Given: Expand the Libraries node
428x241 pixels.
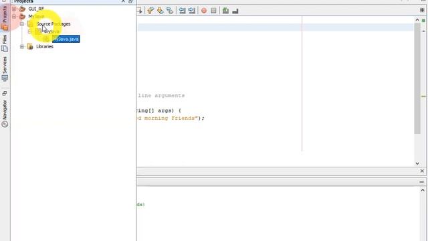Looking at the screenshot, I should click(x=22, y=46).
